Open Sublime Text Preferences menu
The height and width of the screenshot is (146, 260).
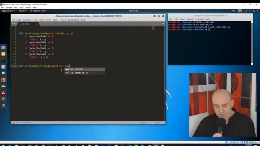click(74, 20)
